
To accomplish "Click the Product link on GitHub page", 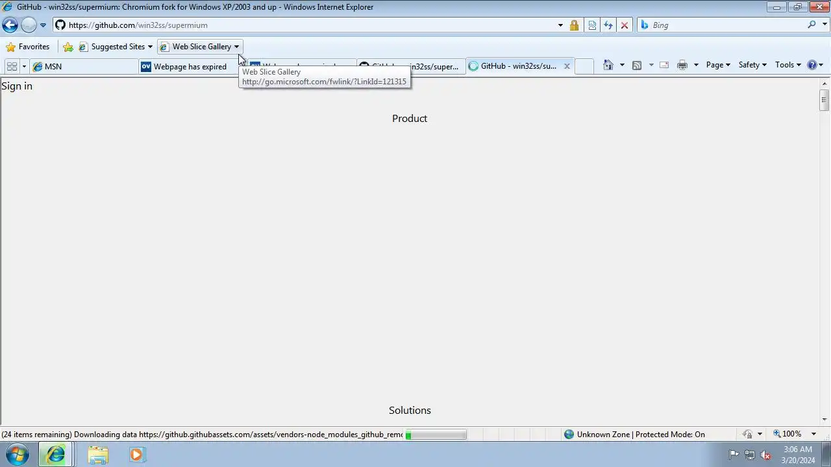I will tap(410, 119).
